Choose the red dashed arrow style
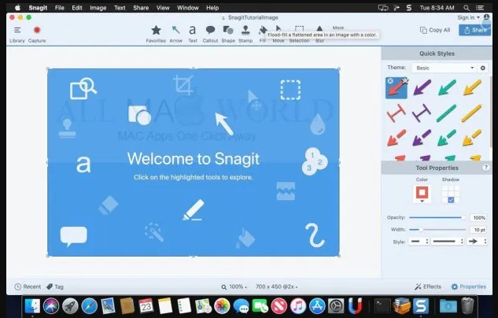498x318 pixels. 397,138
